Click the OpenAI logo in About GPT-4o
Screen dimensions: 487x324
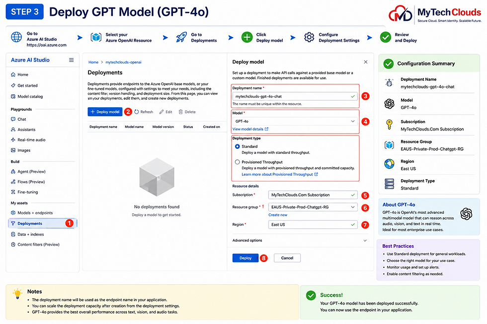[466, 214]
